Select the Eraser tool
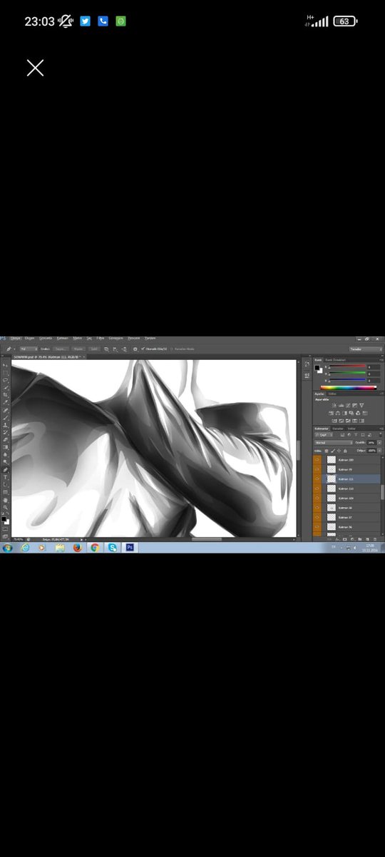385x857 pixels. (6, 439)
